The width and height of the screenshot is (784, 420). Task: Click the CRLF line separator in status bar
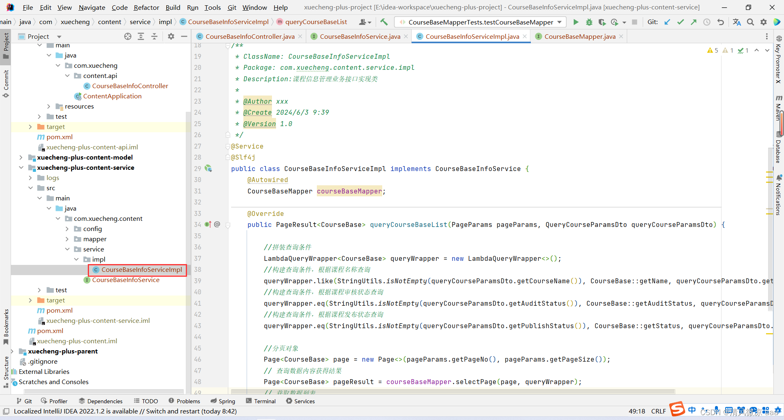point(658,411)
